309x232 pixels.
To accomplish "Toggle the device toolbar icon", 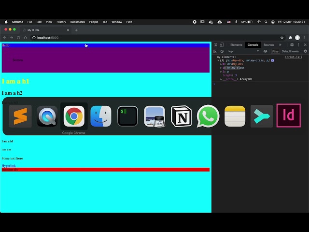I will (222, 45).
